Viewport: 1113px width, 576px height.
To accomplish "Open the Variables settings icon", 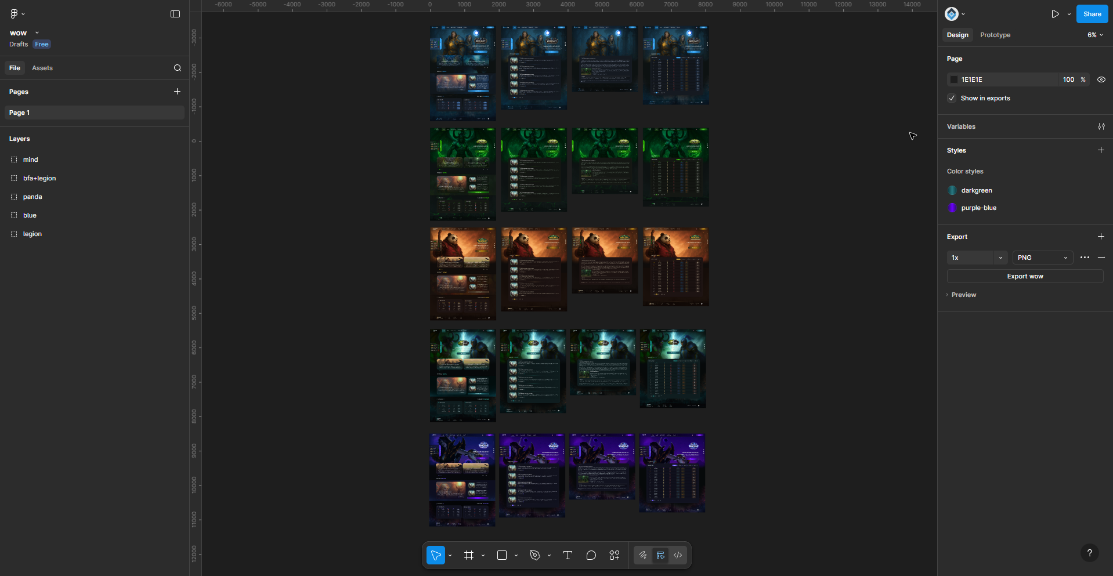I will click(x=1101, y=126).
